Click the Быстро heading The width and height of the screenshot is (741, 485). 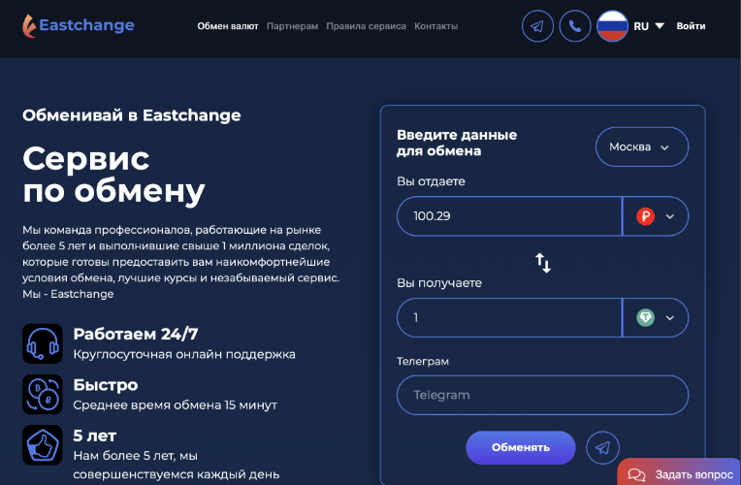[x=106, y=385]
